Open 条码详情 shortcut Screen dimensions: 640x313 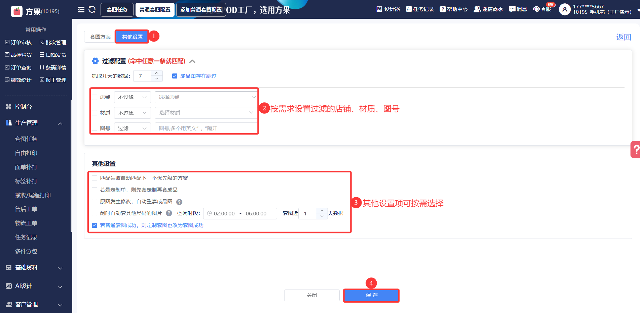click(53, 67)
